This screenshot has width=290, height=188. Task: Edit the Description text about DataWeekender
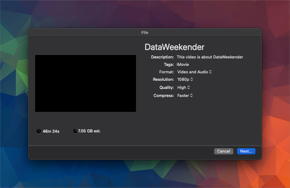(x=210, y=57)
